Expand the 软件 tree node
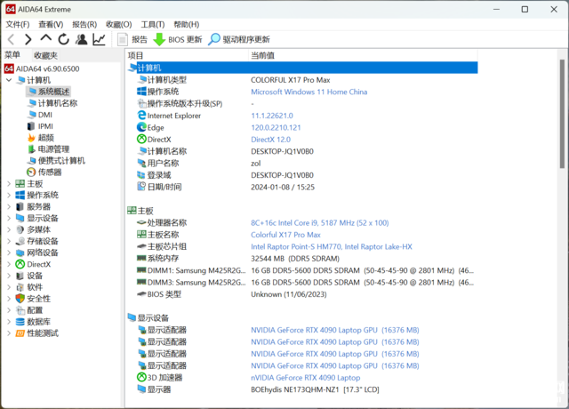The height and width of the screenshot is (409, 569). pyautogui.click(x=9, y=287)
